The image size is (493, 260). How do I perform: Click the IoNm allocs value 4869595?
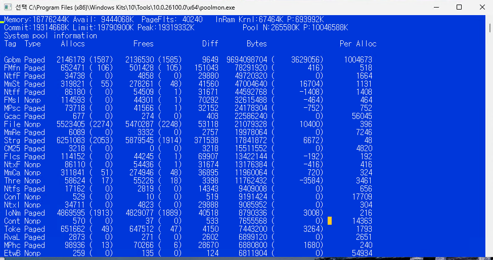(x=71, y=213)
